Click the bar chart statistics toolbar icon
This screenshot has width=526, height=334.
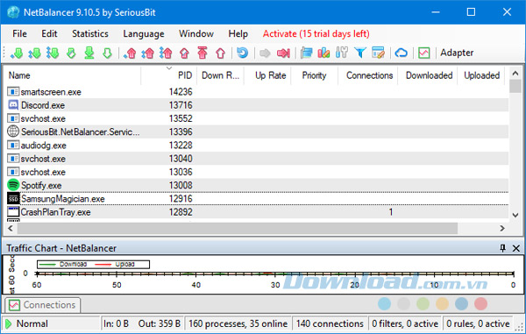click(323, 53)
